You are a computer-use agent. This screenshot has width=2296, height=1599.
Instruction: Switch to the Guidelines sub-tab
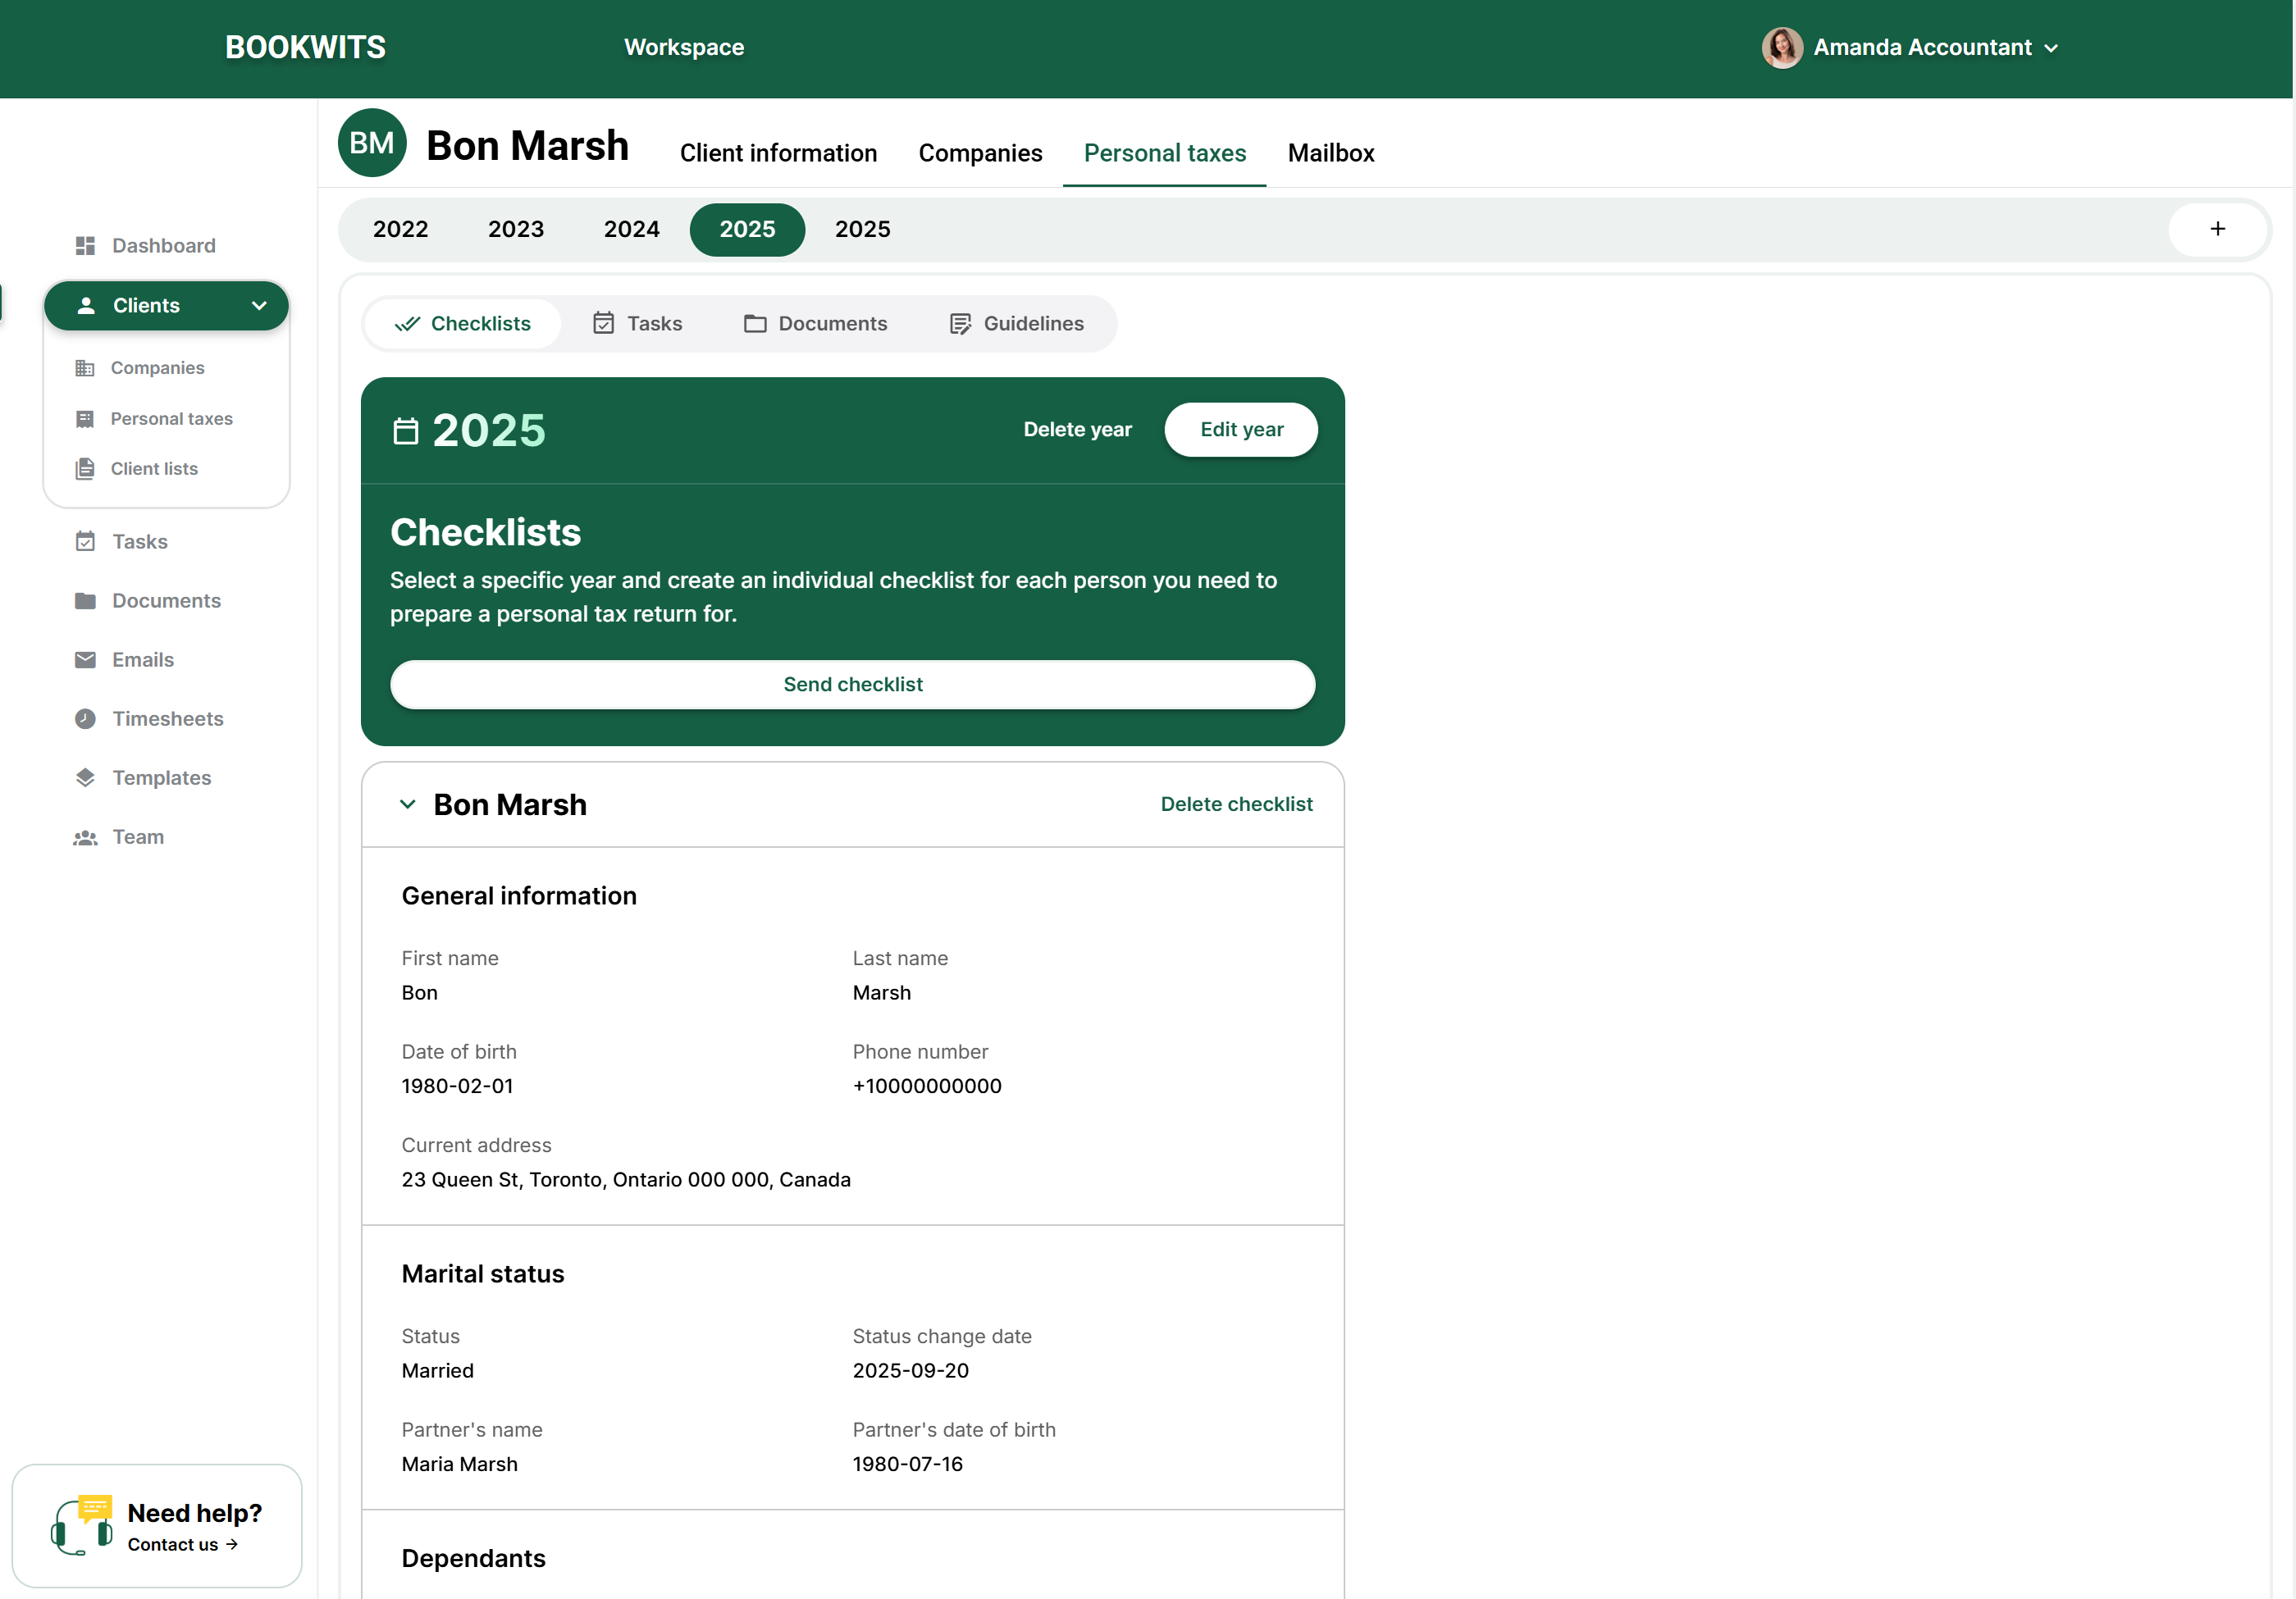pyautogui.click(x=1016, y=324)
